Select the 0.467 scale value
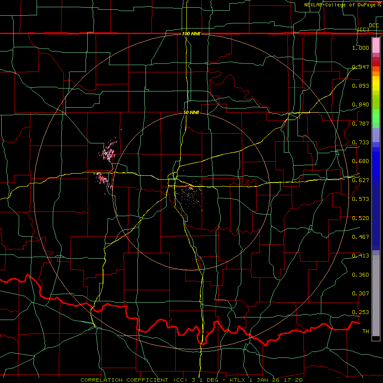The height and width of the screenshot is (383, 383). point(360,237)
